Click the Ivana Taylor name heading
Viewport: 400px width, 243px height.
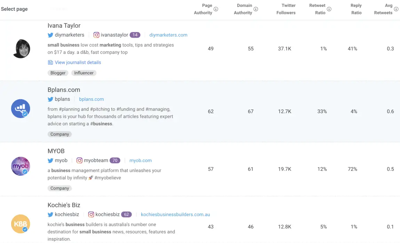(64, 25)
